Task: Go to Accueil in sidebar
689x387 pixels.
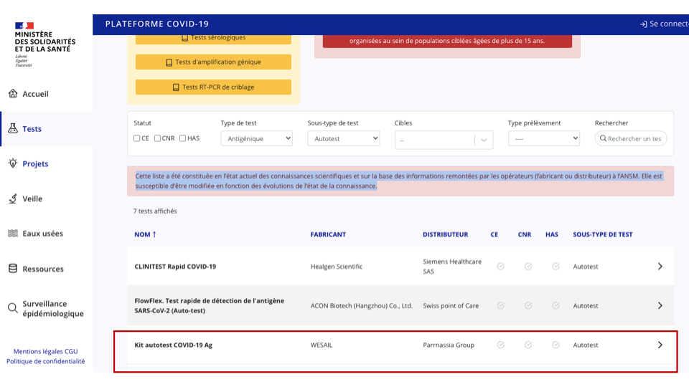Action: point(46,94)
